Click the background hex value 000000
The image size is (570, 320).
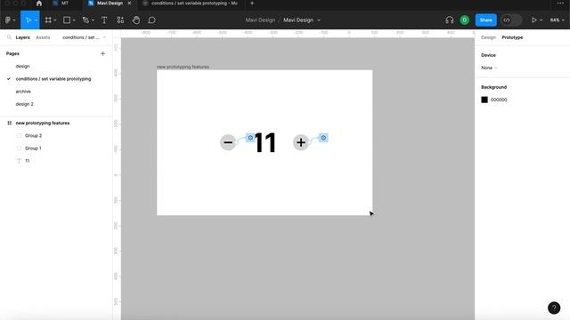499,100
